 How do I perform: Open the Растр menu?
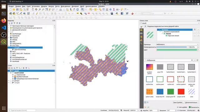click(57, 6)
